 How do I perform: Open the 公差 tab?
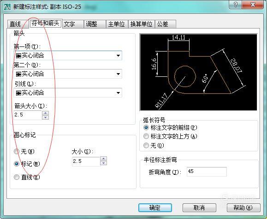(166, 24)
